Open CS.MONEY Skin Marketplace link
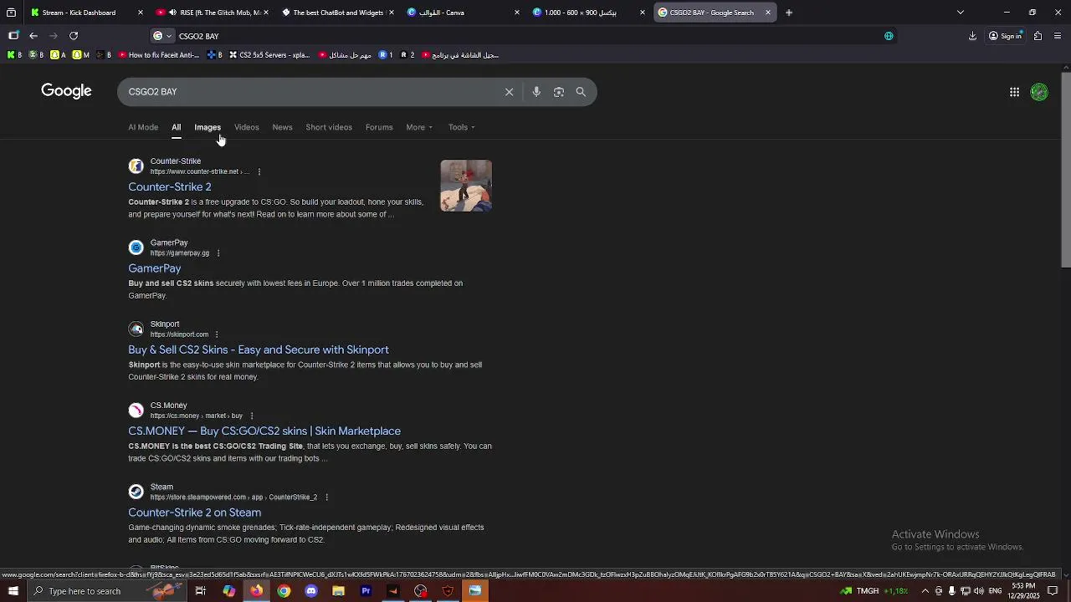Viewport: 1071px width, 602px height. click(264, 431)
